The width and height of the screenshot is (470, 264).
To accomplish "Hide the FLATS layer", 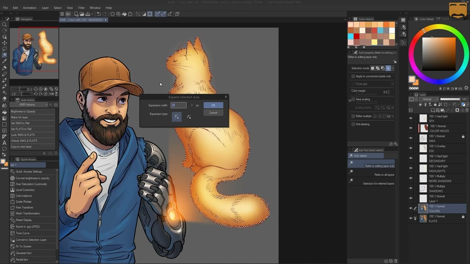I will coord(411,219).
